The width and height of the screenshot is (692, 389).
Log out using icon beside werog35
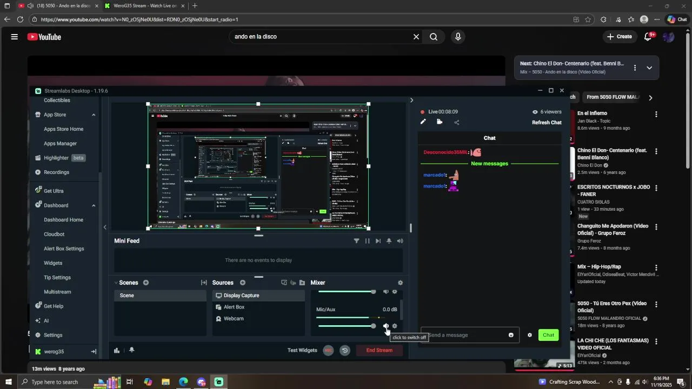pos(94,352)
